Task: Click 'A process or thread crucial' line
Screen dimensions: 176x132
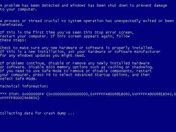Action: [x=87, y=21]
